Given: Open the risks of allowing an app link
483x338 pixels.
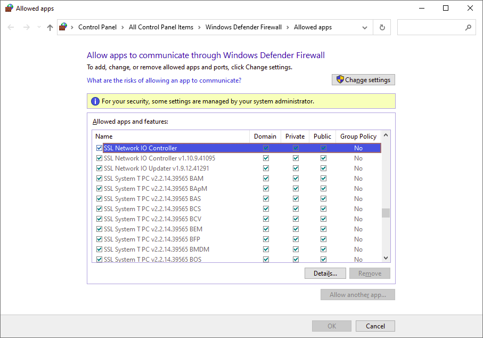Looking at the screenshot, I should (164, 81).
